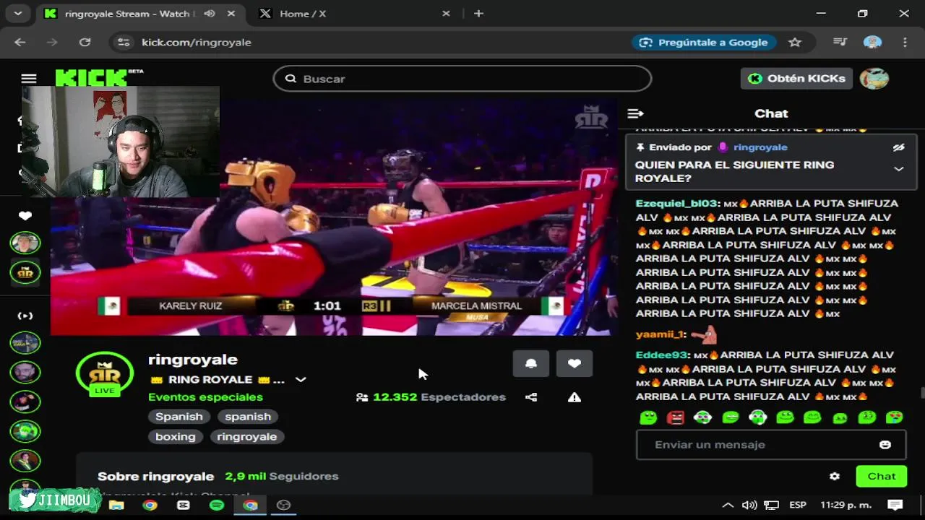This screenshot has height=520, width=925.
Task: Open the Eventos especiales category link
Action: (205, 397)
